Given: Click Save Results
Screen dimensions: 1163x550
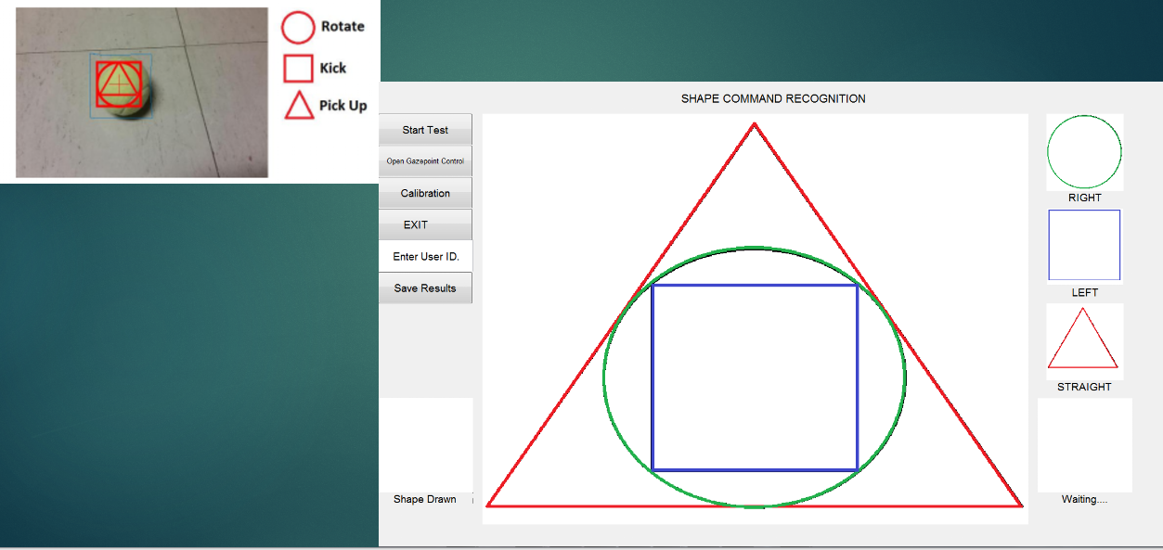Looking at the screenshot, I should 425,288.
